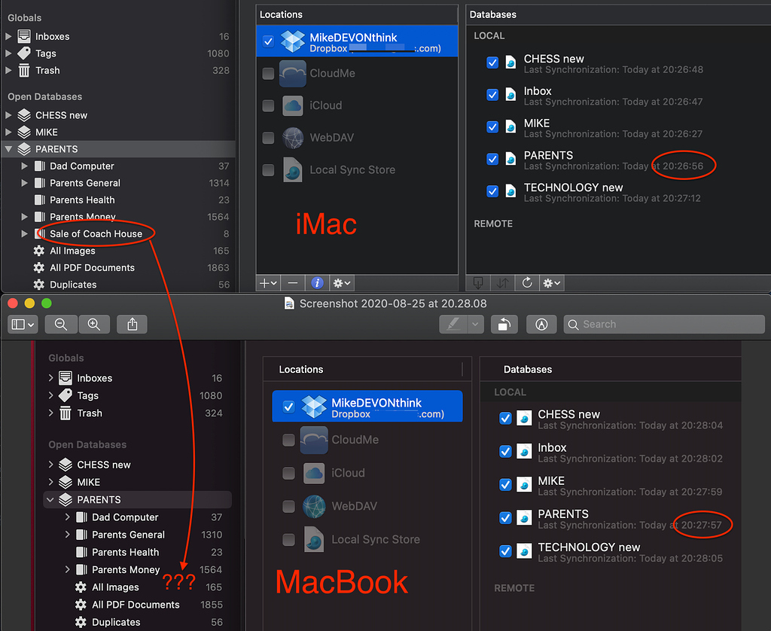This screenshot has width=771, height=631.
Task: Click the Search field in Preview toolbar
Action: pos(663,324)
